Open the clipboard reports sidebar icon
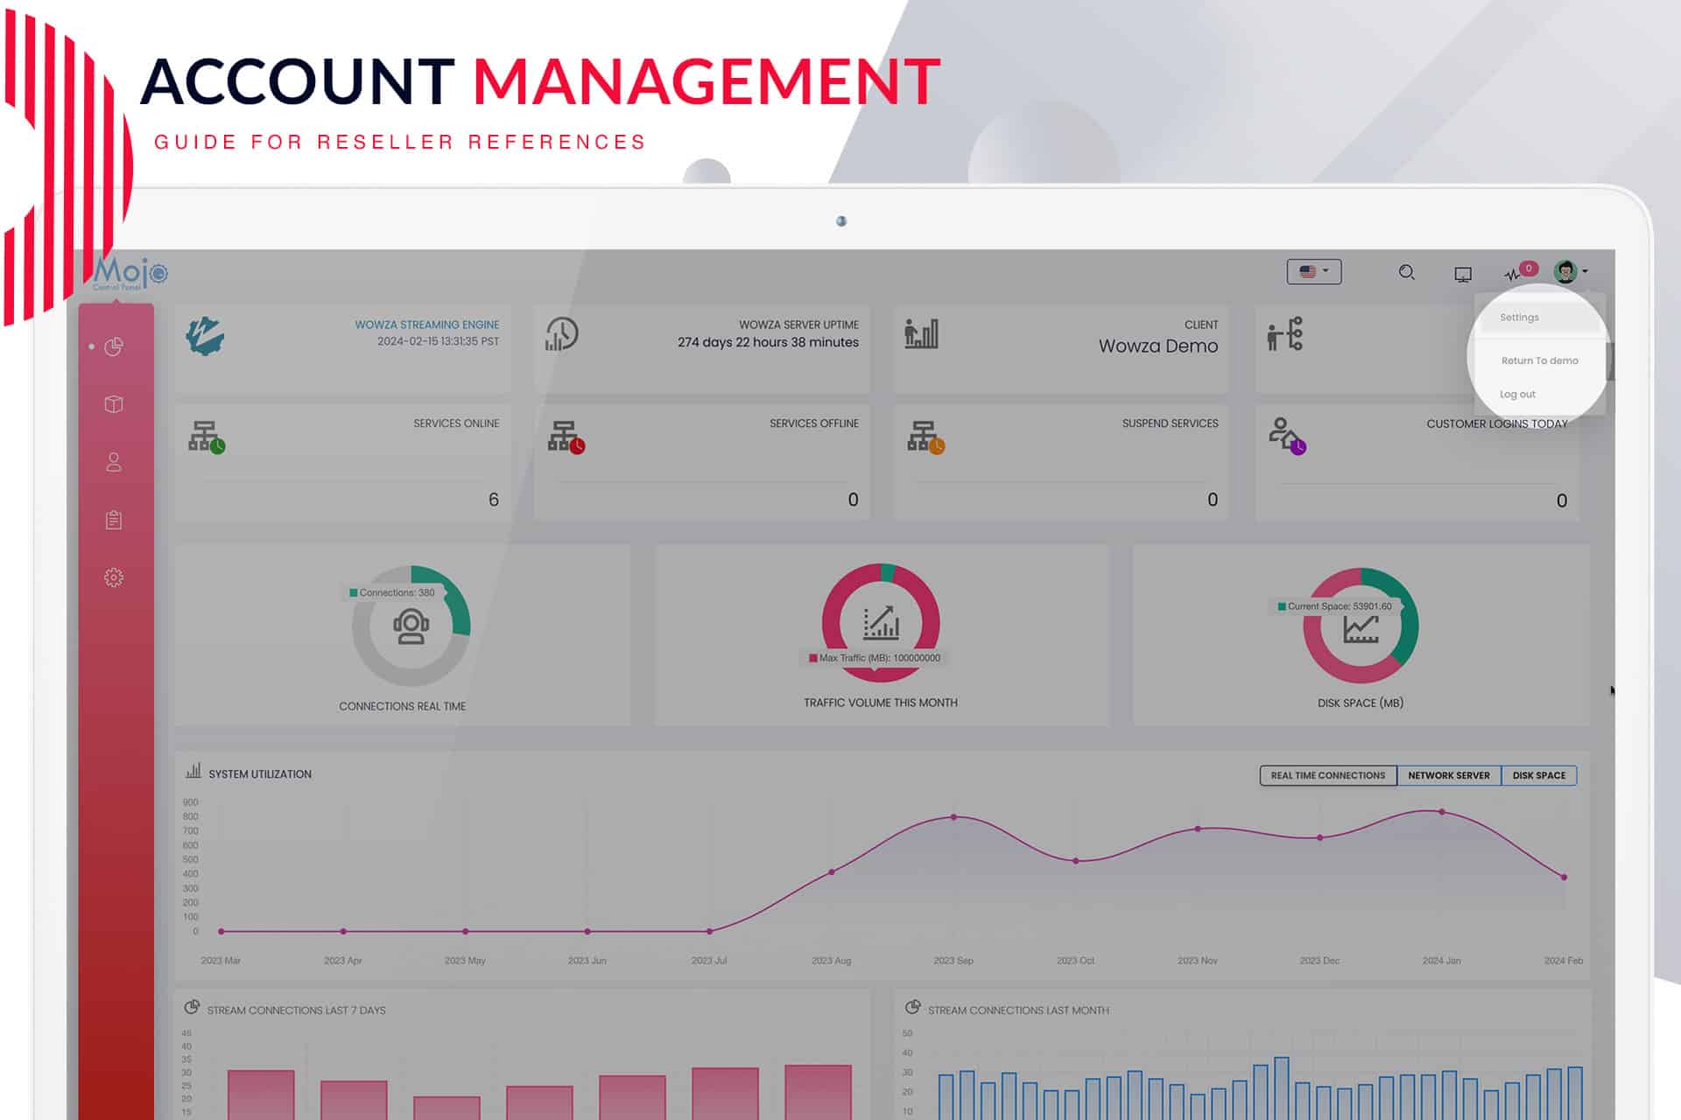1681x1120 pixels. tap(114, 520)
